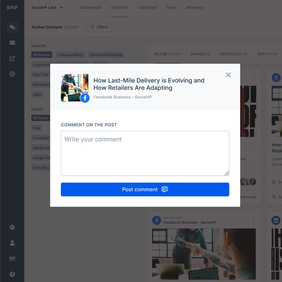Click the Active Content heading

tap(47, 27)
